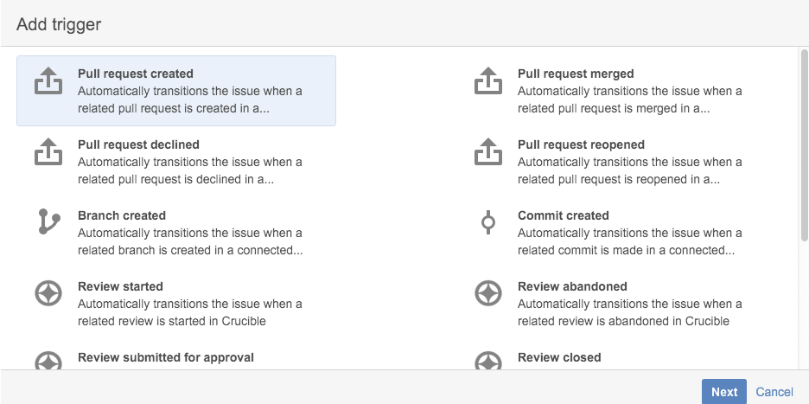Click the Pull request declined icon
Viewport: 809px width, 404px height.
point(48,153)
